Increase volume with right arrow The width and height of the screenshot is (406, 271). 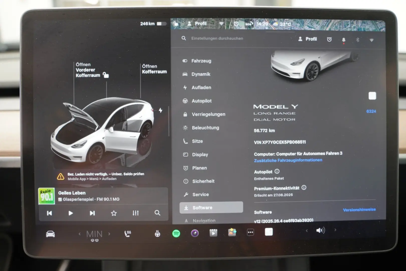click(335, 230)
